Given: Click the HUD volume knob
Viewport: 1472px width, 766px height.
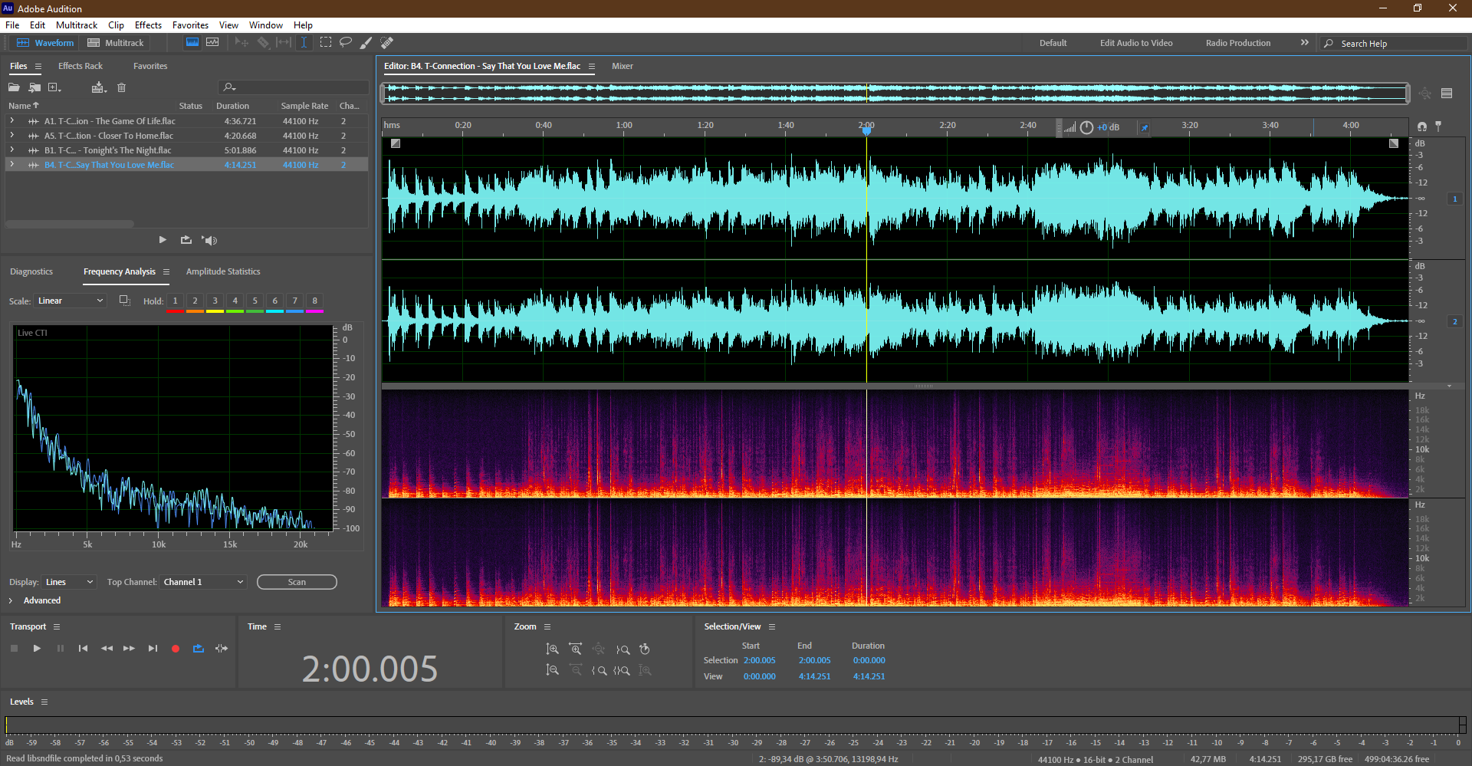Looking at the screenshot, I should pos(1086,127).
